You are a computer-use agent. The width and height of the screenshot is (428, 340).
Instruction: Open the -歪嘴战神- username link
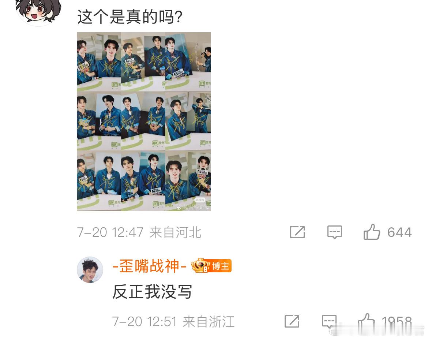150,266
